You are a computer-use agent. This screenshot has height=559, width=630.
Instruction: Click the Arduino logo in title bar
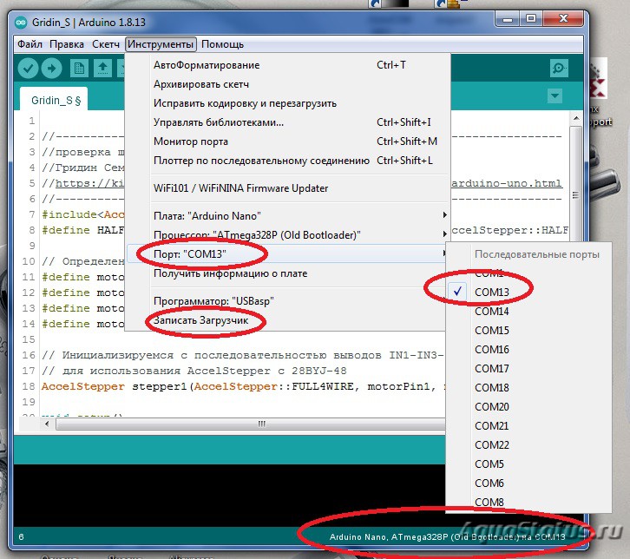[21, 23]
